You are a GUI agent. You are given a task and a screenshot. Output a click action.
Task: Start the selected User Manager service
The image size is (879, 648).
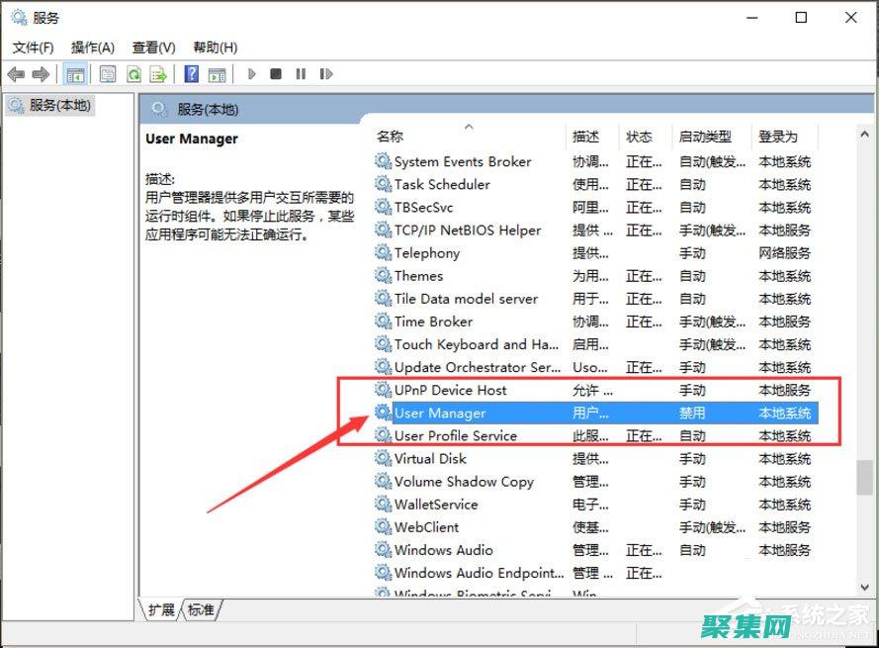251,73
